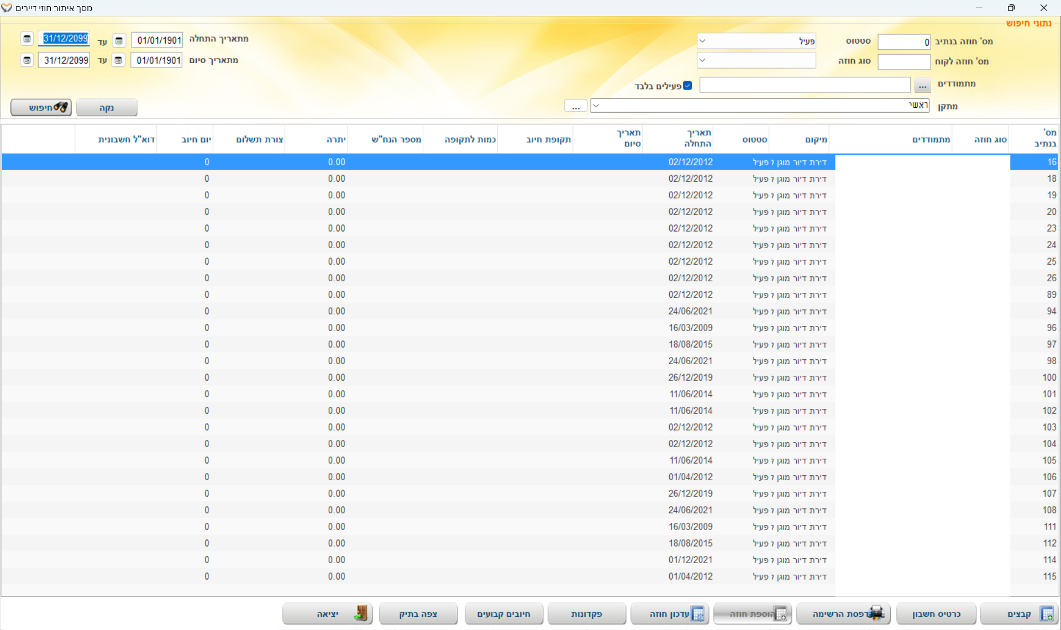Select table row with contract number 100
Viewport: 1061px width, 630px height.
click(1049, 377)
